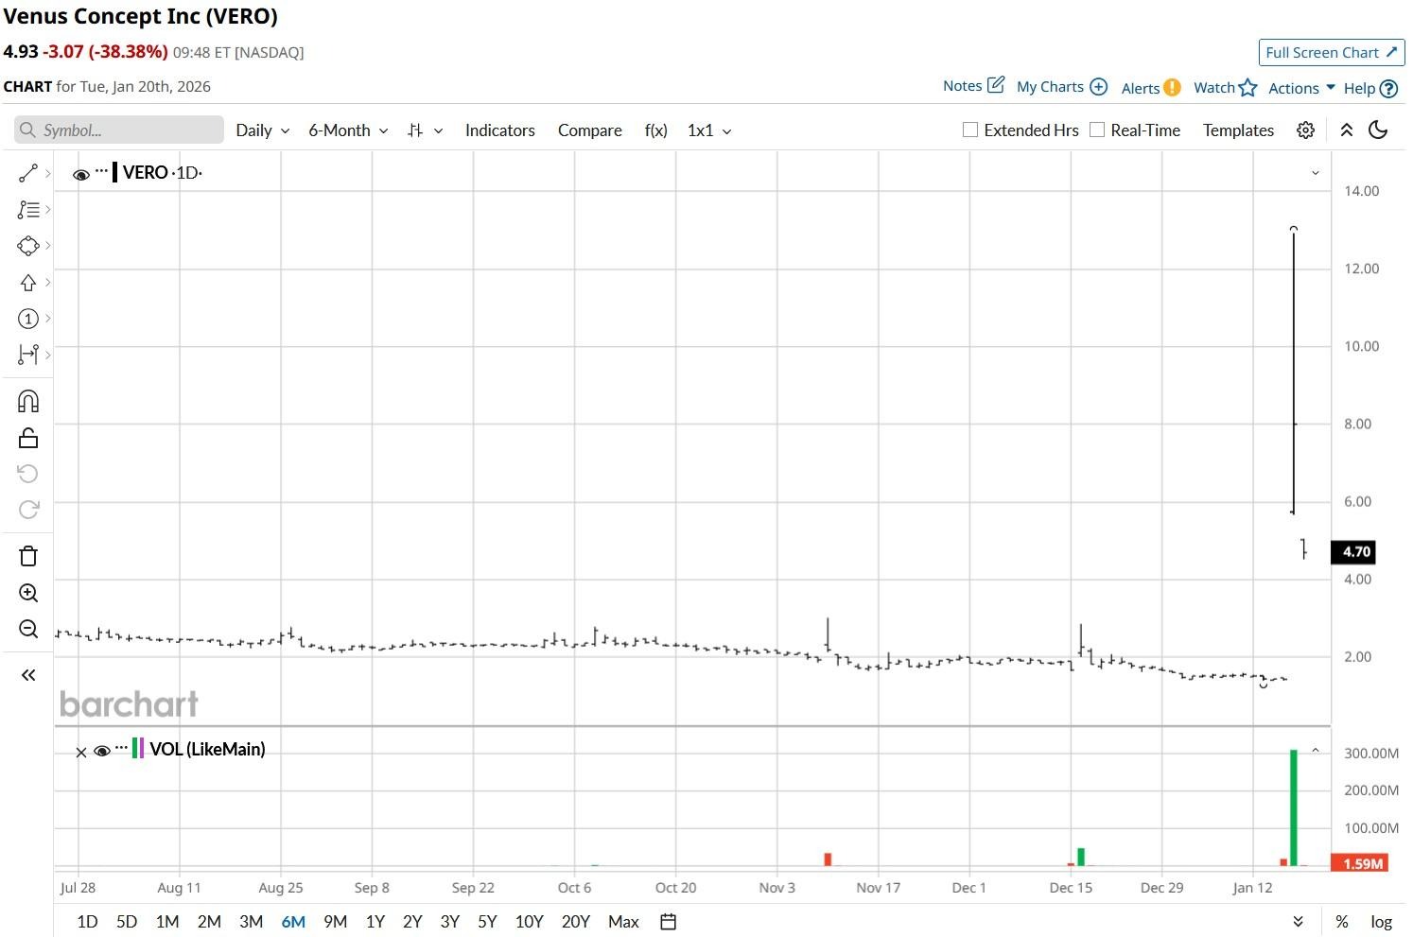Select the 1M time range

pyautogui.click(x=167, y=922)
